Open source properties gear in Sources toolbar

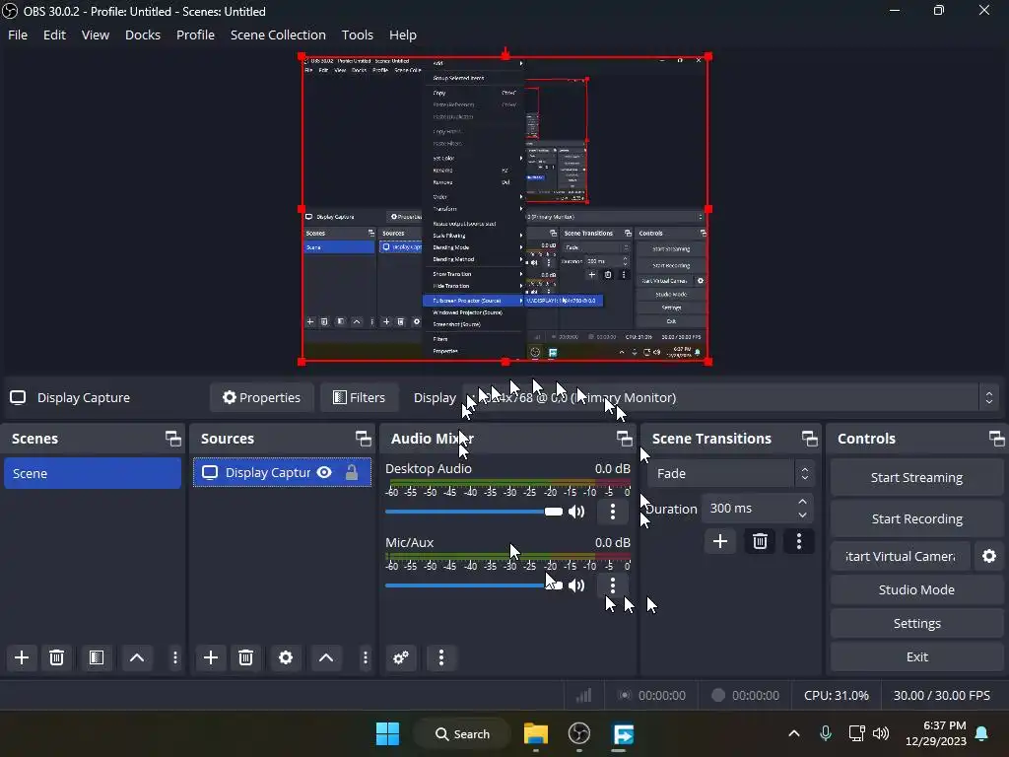click(286, 657)
